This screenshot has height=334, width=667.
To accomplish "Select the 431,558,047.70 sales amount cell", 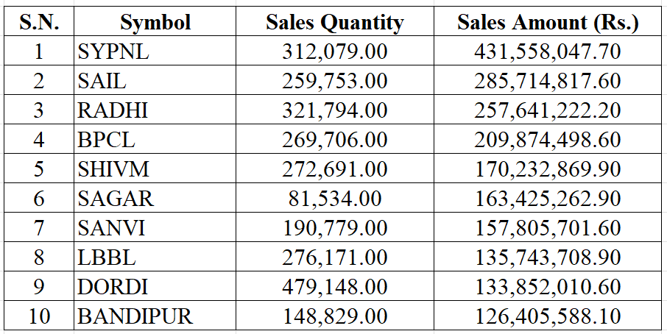I will tap(548, 51).
